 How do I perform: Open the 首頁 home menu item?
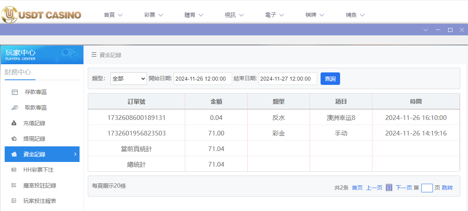pos(113,15)
